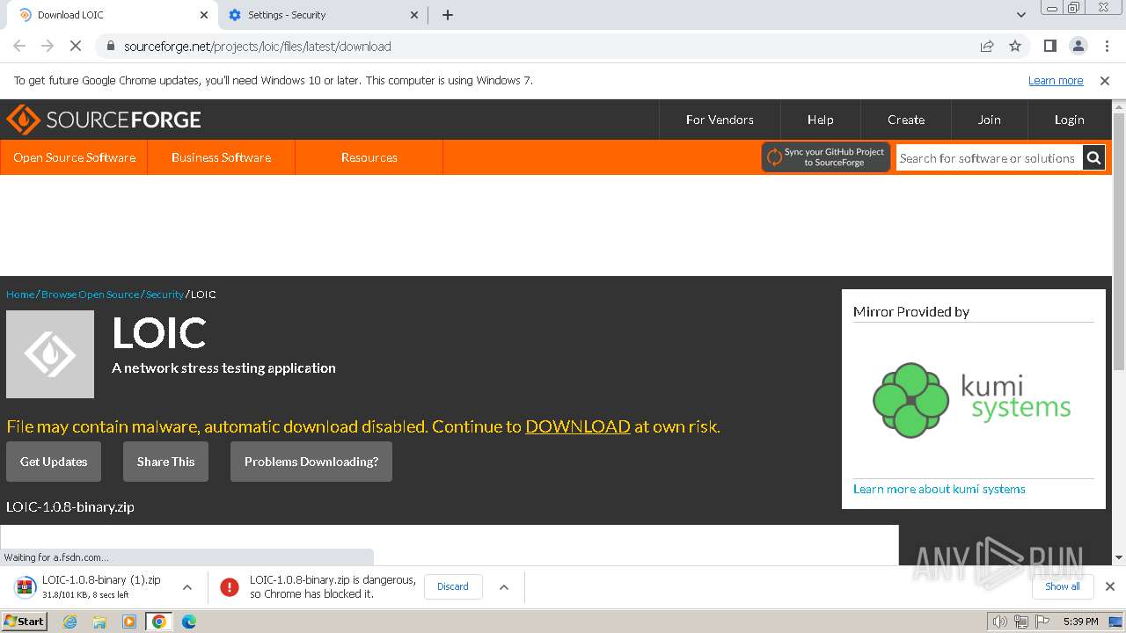
Task: Click the address bar URL
Action: point(258,46)
